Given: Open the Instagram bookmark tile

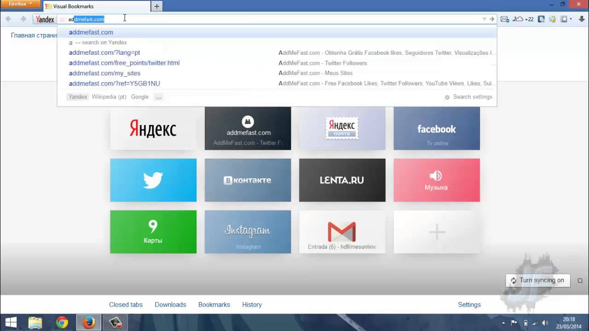Looking at the screenshot, I should point(248,232).
